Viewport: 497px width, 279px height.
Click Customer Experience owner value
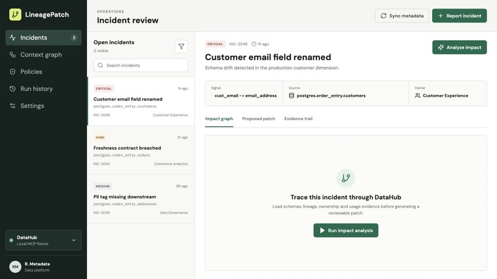pos(445,95)
